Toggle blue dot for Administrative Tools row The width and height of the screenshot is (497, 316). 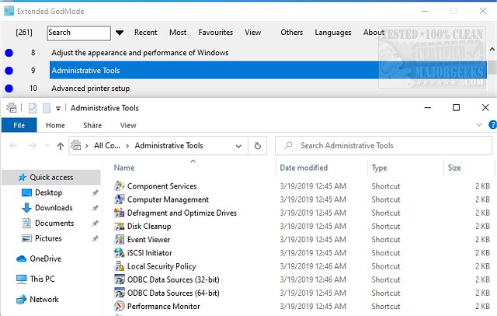(x=9, y=71)
